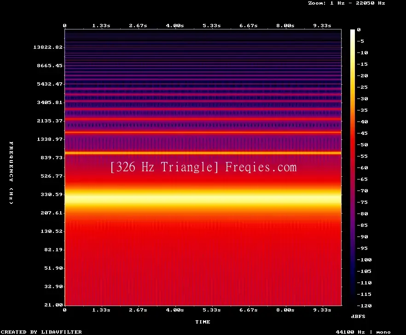
Task: Pick the -30 dBFS scale value
Action: pyautogui.click(x=363, y=98)
